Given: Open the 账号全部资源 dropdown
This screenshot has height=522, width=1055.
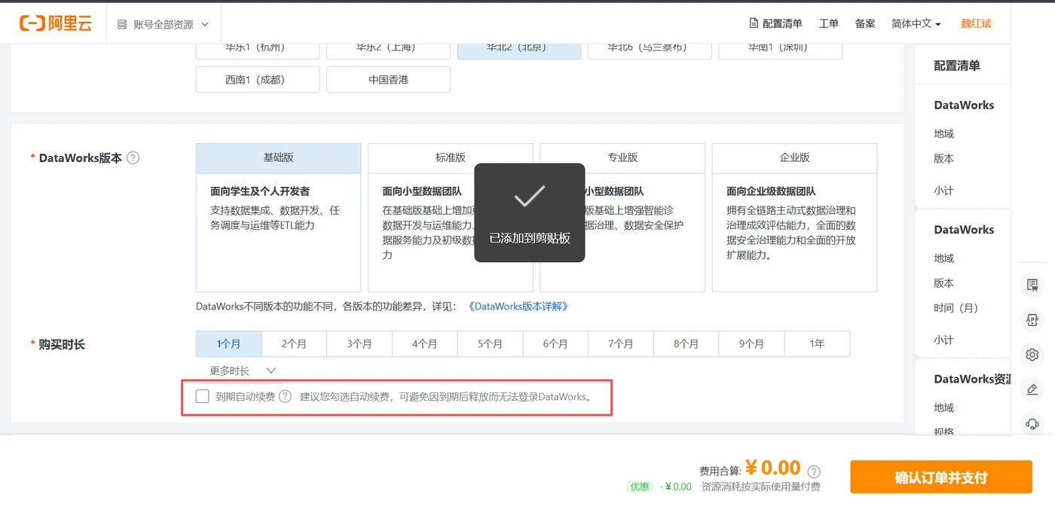Looking at the screenshot, I should 163,24.
